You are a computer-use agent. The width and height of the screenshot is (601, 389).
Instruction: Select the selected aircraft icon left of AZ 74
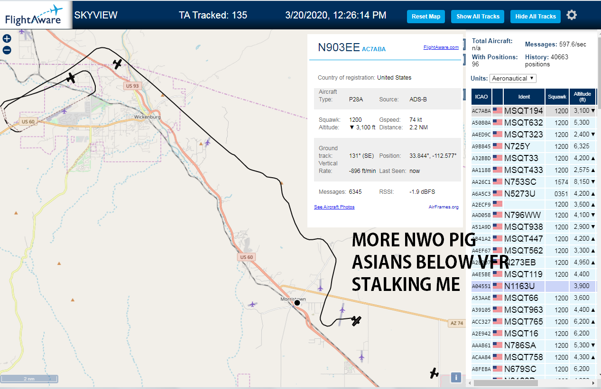coord(357,321)
